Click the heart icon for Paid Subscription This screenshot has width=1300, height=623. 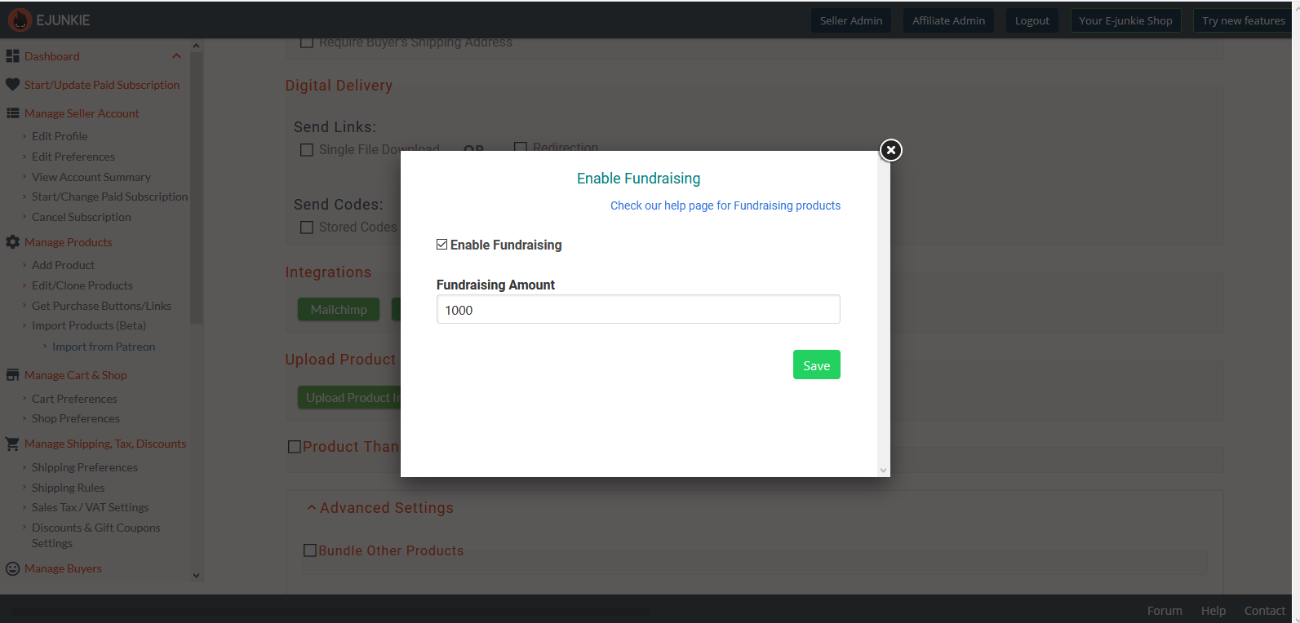click(x=13, y=85)
